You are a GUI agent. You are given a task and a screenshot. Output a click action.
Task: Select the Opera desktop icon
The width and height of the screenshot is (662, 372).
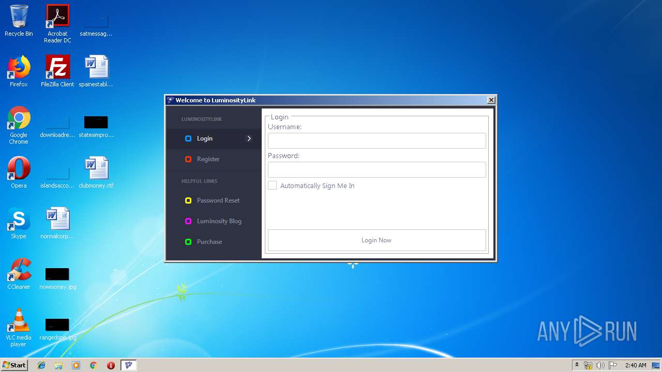click(19, 173)
